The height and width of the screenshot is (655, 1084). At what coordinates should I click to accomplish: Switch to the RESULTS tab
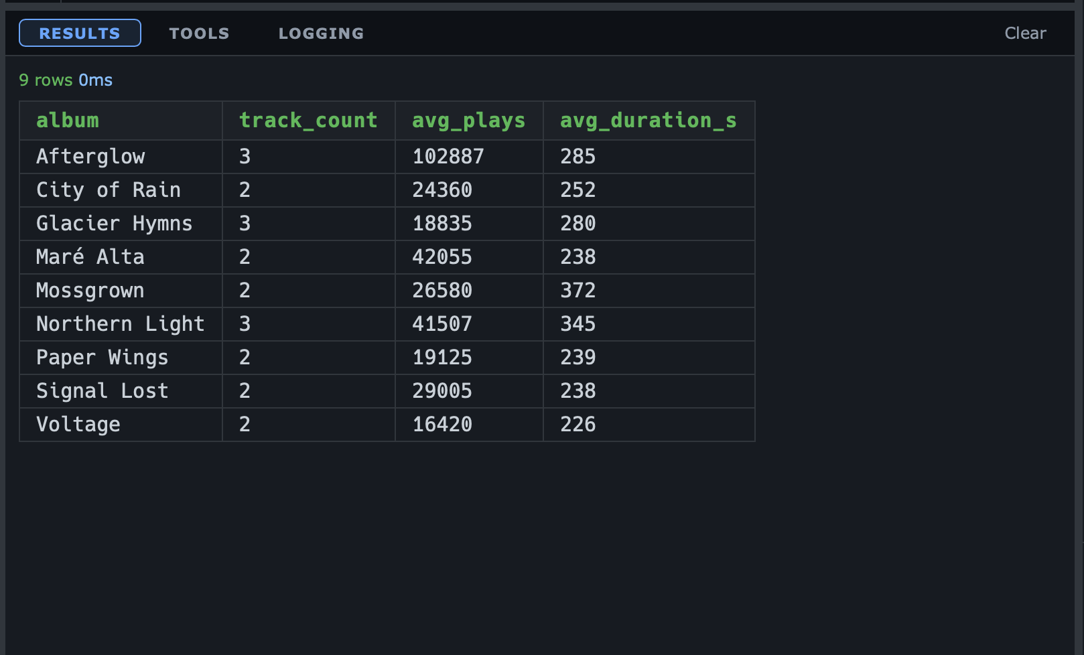80,33
